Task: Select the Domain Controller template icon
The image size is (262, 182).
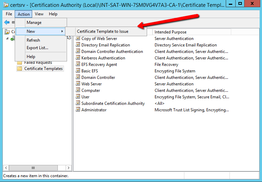Action: point(78,78)
